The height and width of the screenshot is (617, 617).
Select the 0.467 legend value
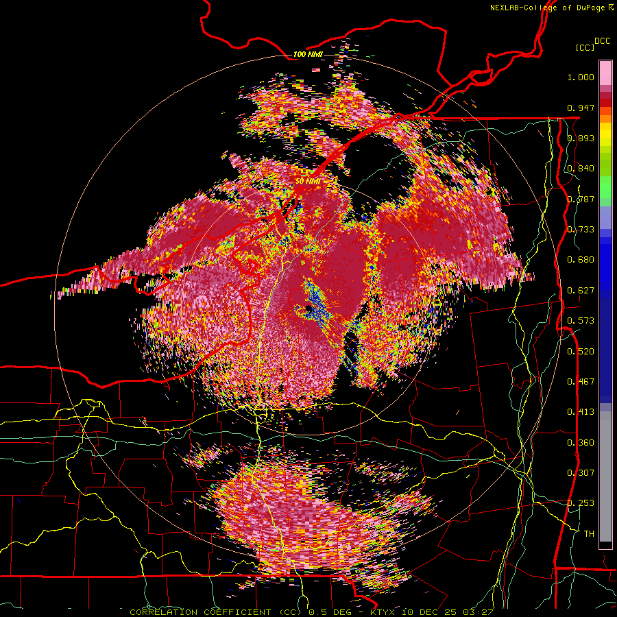[x=581, y=382]
